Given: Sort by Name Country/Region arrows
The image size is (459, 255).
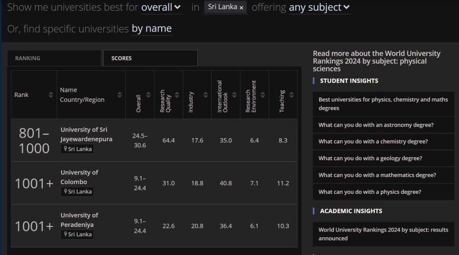Looking at the screenshot, I should pyautogui.click(x=119, y=95).
